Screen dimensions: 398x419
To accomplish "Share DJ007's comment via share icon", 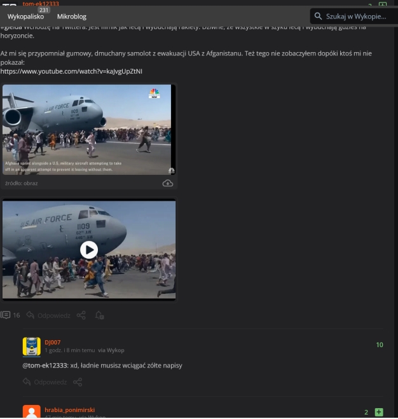I will [78, 382].
